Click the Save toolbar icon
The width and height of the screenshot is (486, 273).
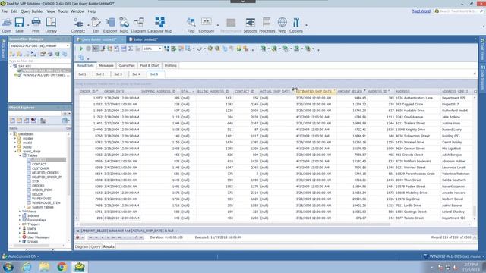pyautogui.click(x=19, y=25)
